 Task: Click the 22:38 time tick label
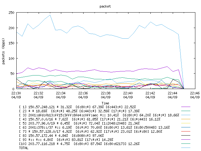[x=106, y=93]
